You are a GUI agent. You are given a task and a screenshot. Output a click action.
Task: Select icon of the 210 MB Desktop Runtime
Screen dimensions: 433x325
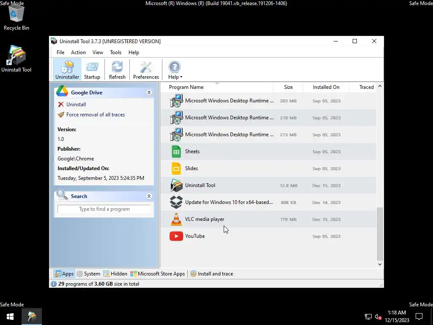(x=176, y=118)
